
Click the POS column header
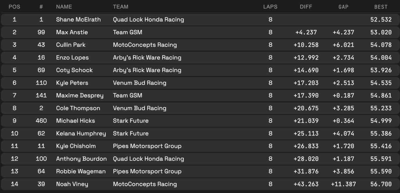pos(14,7)
